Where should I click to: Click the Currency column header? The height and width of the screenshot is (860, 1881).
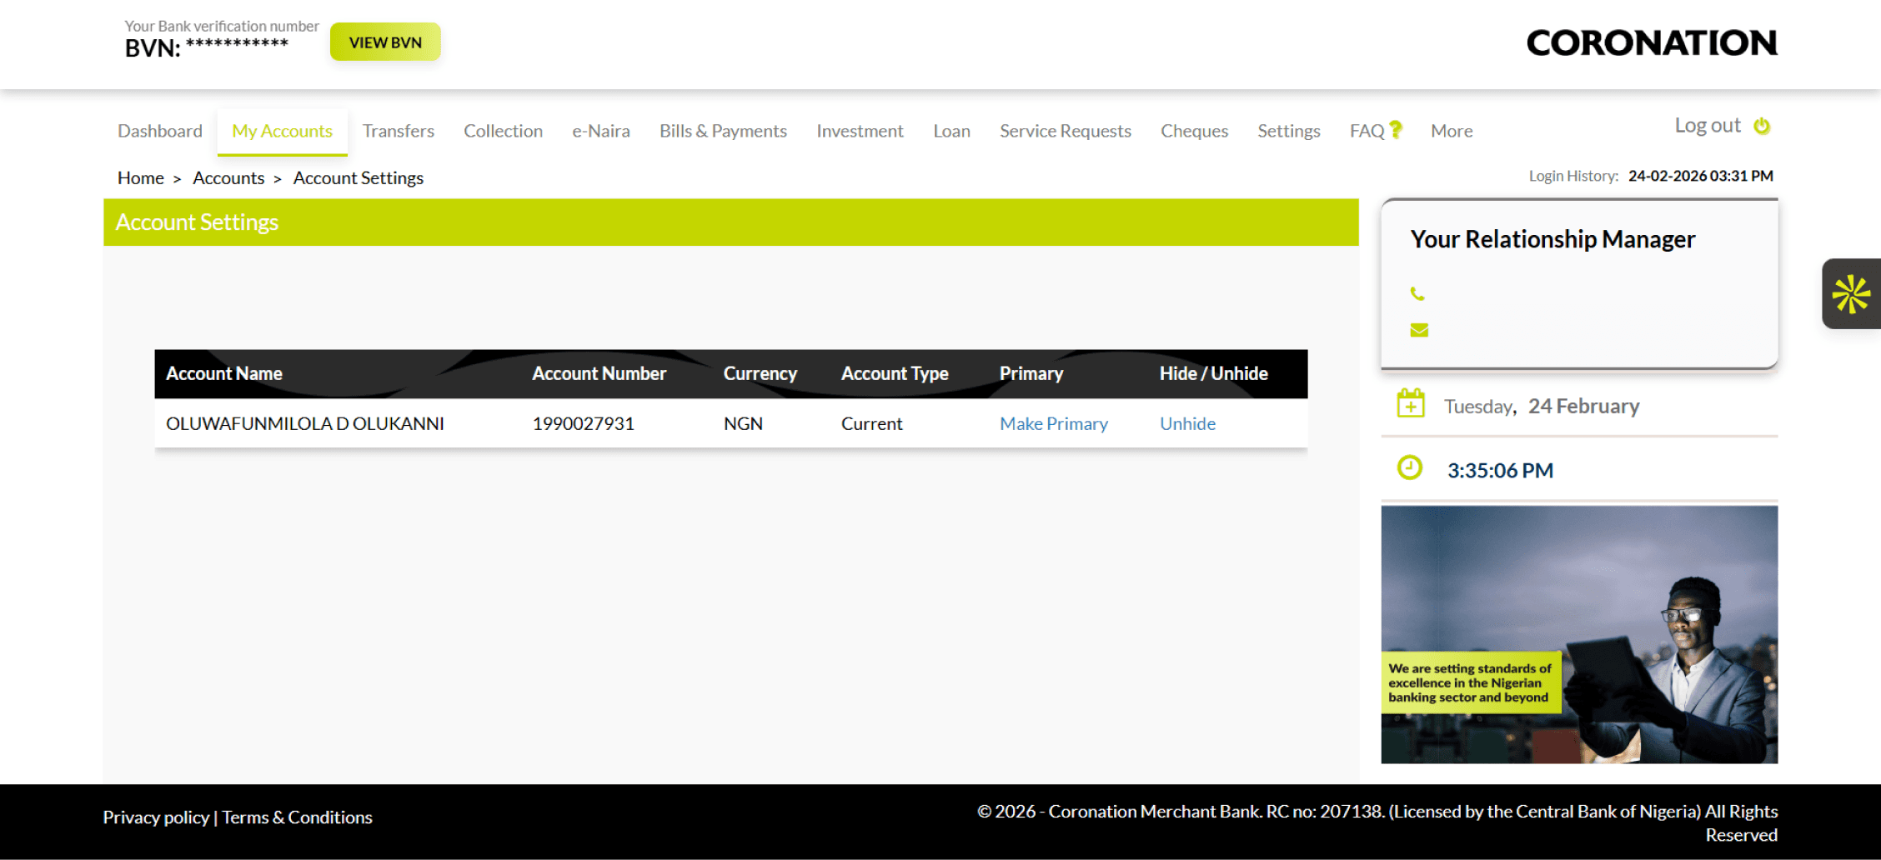[x=760, y=373]
